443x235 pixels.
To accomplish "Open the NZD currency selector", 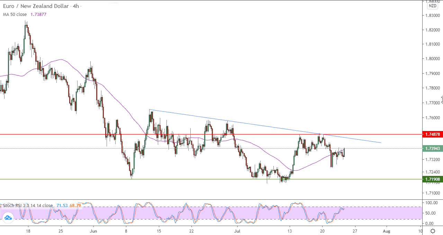I will click(x=432, y=6).
